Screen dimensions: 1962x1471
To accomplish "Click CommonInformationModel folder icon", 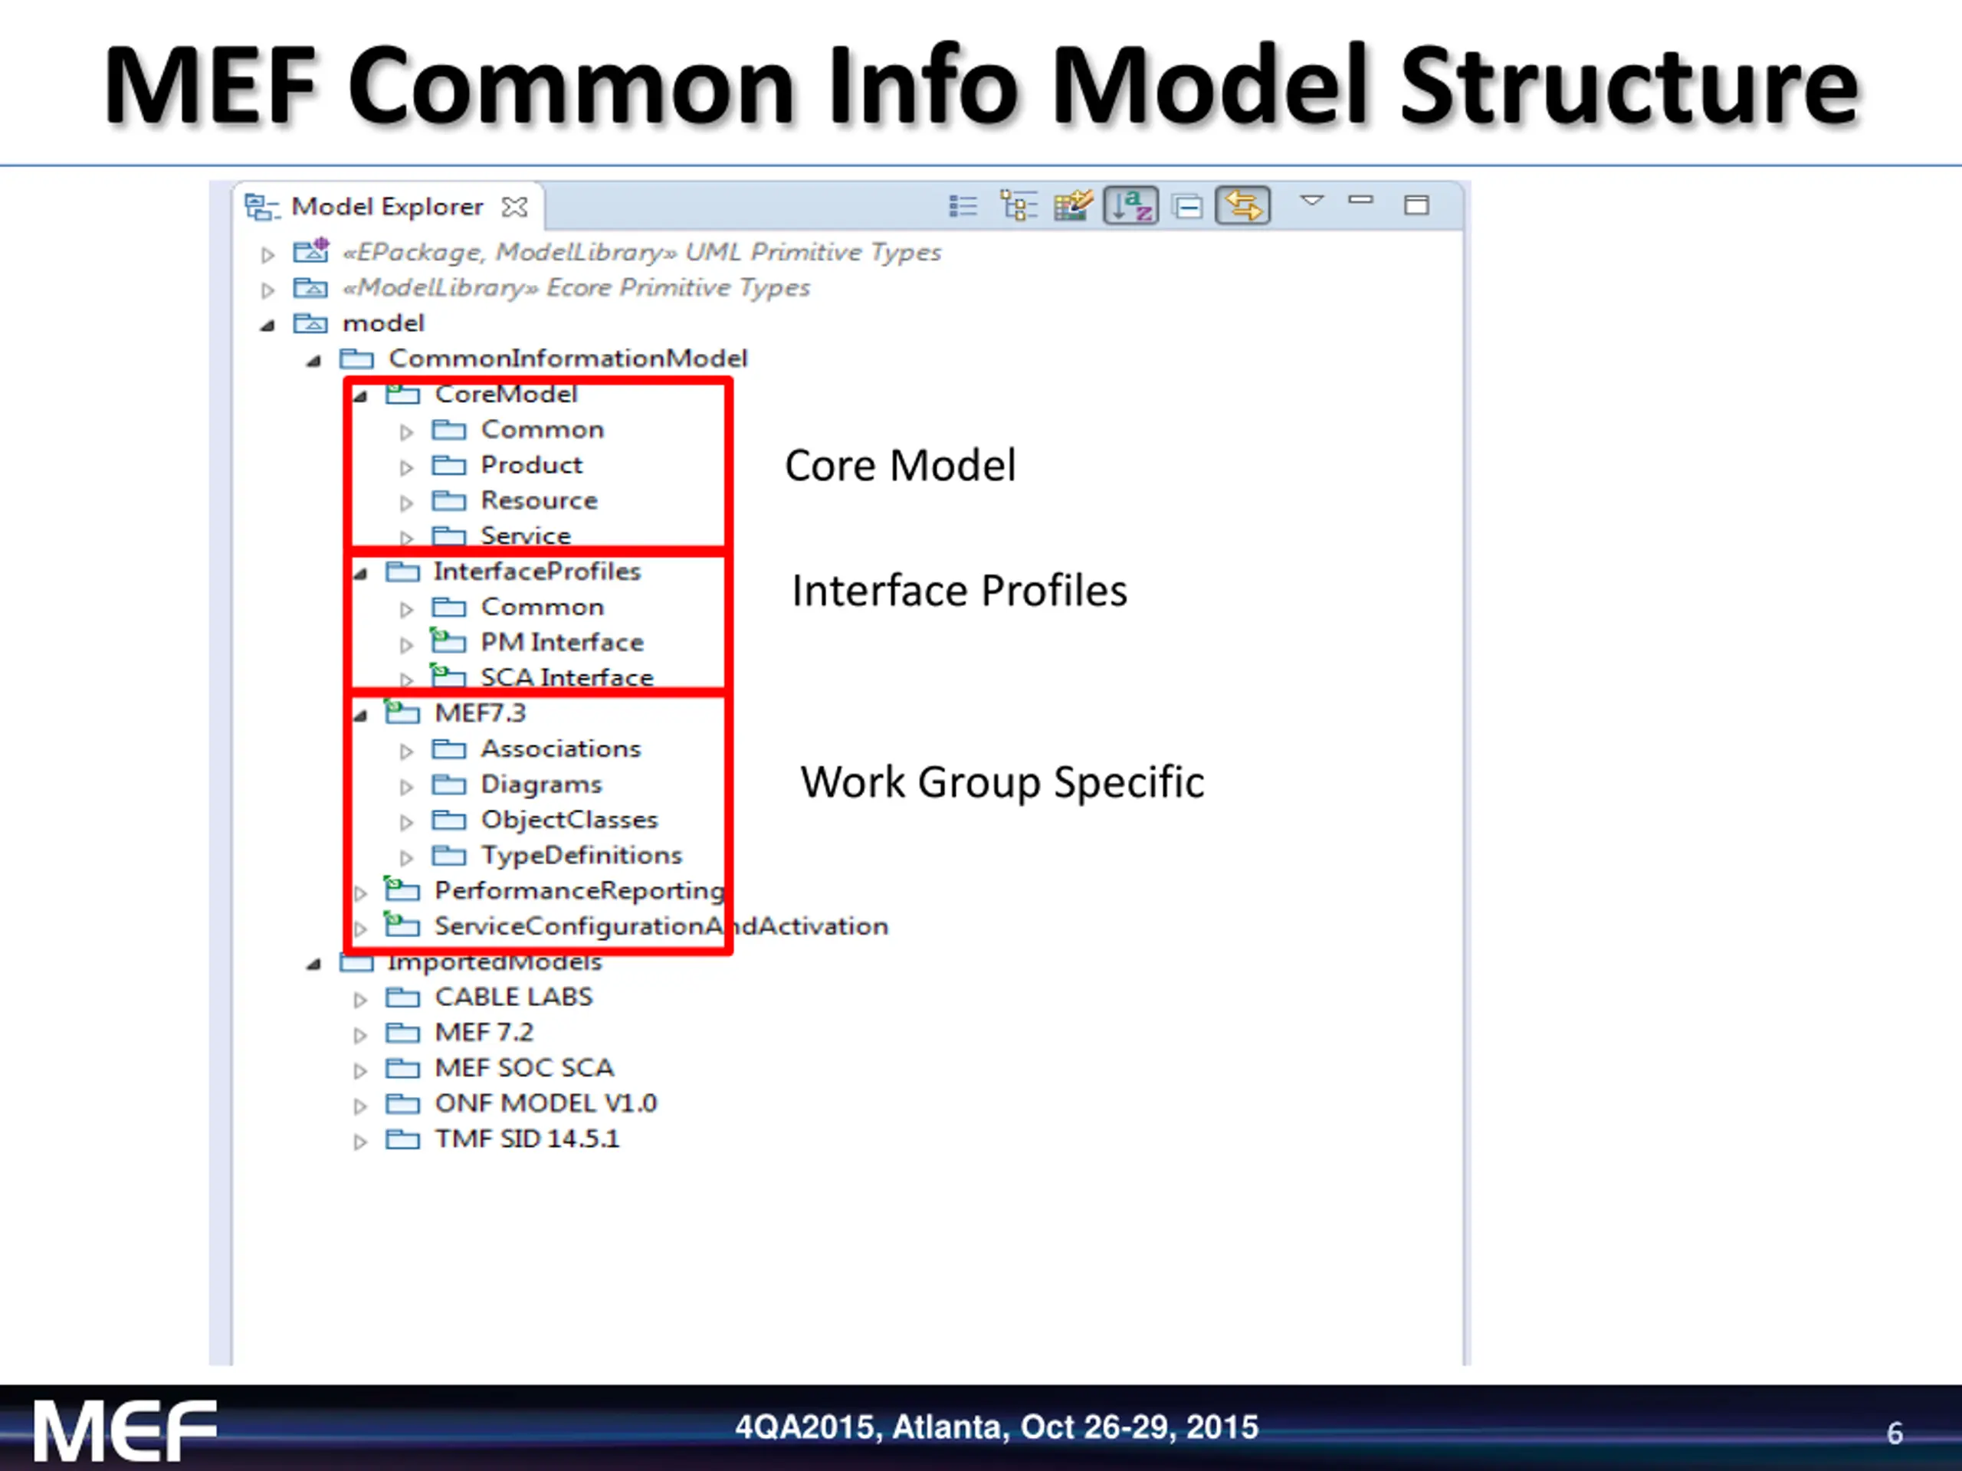I will coord(356,359).
